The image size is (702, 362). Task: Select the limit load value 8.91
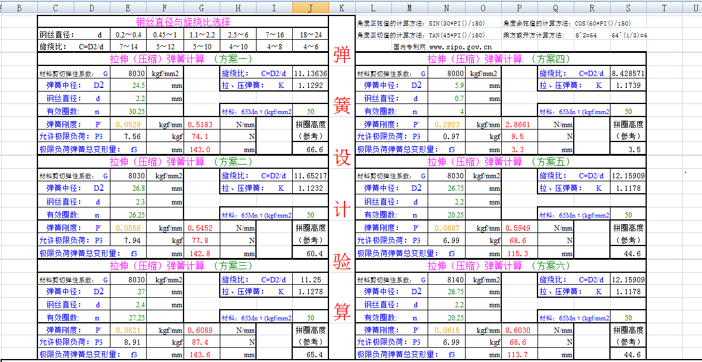point(128,342)
